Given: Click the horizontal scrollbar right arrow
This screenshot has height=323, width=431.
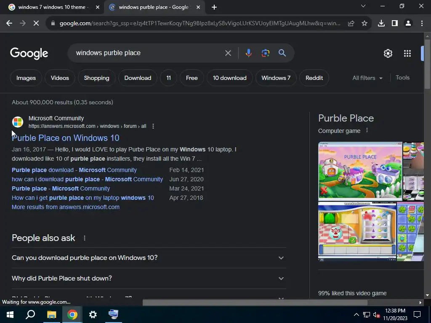Looking at the screenshot, I should [420, 303].
